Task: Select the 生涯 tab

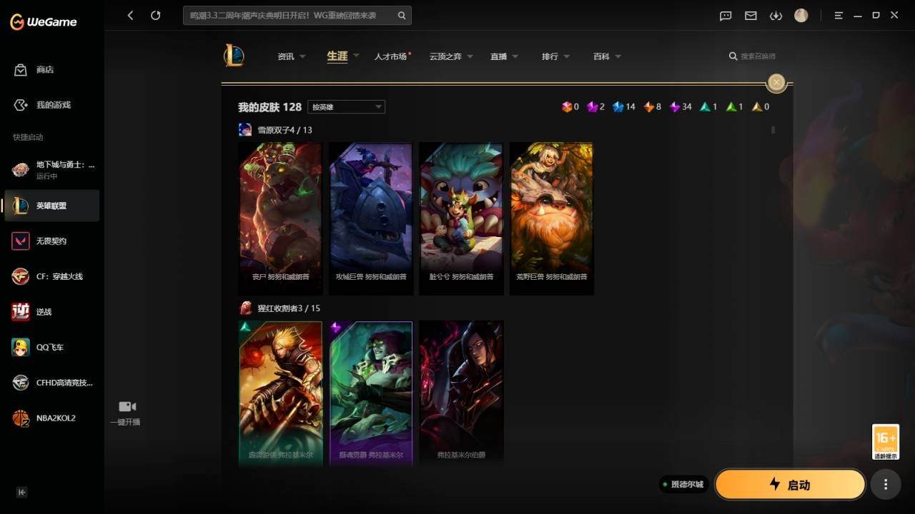Action: [x=337, y=56]
